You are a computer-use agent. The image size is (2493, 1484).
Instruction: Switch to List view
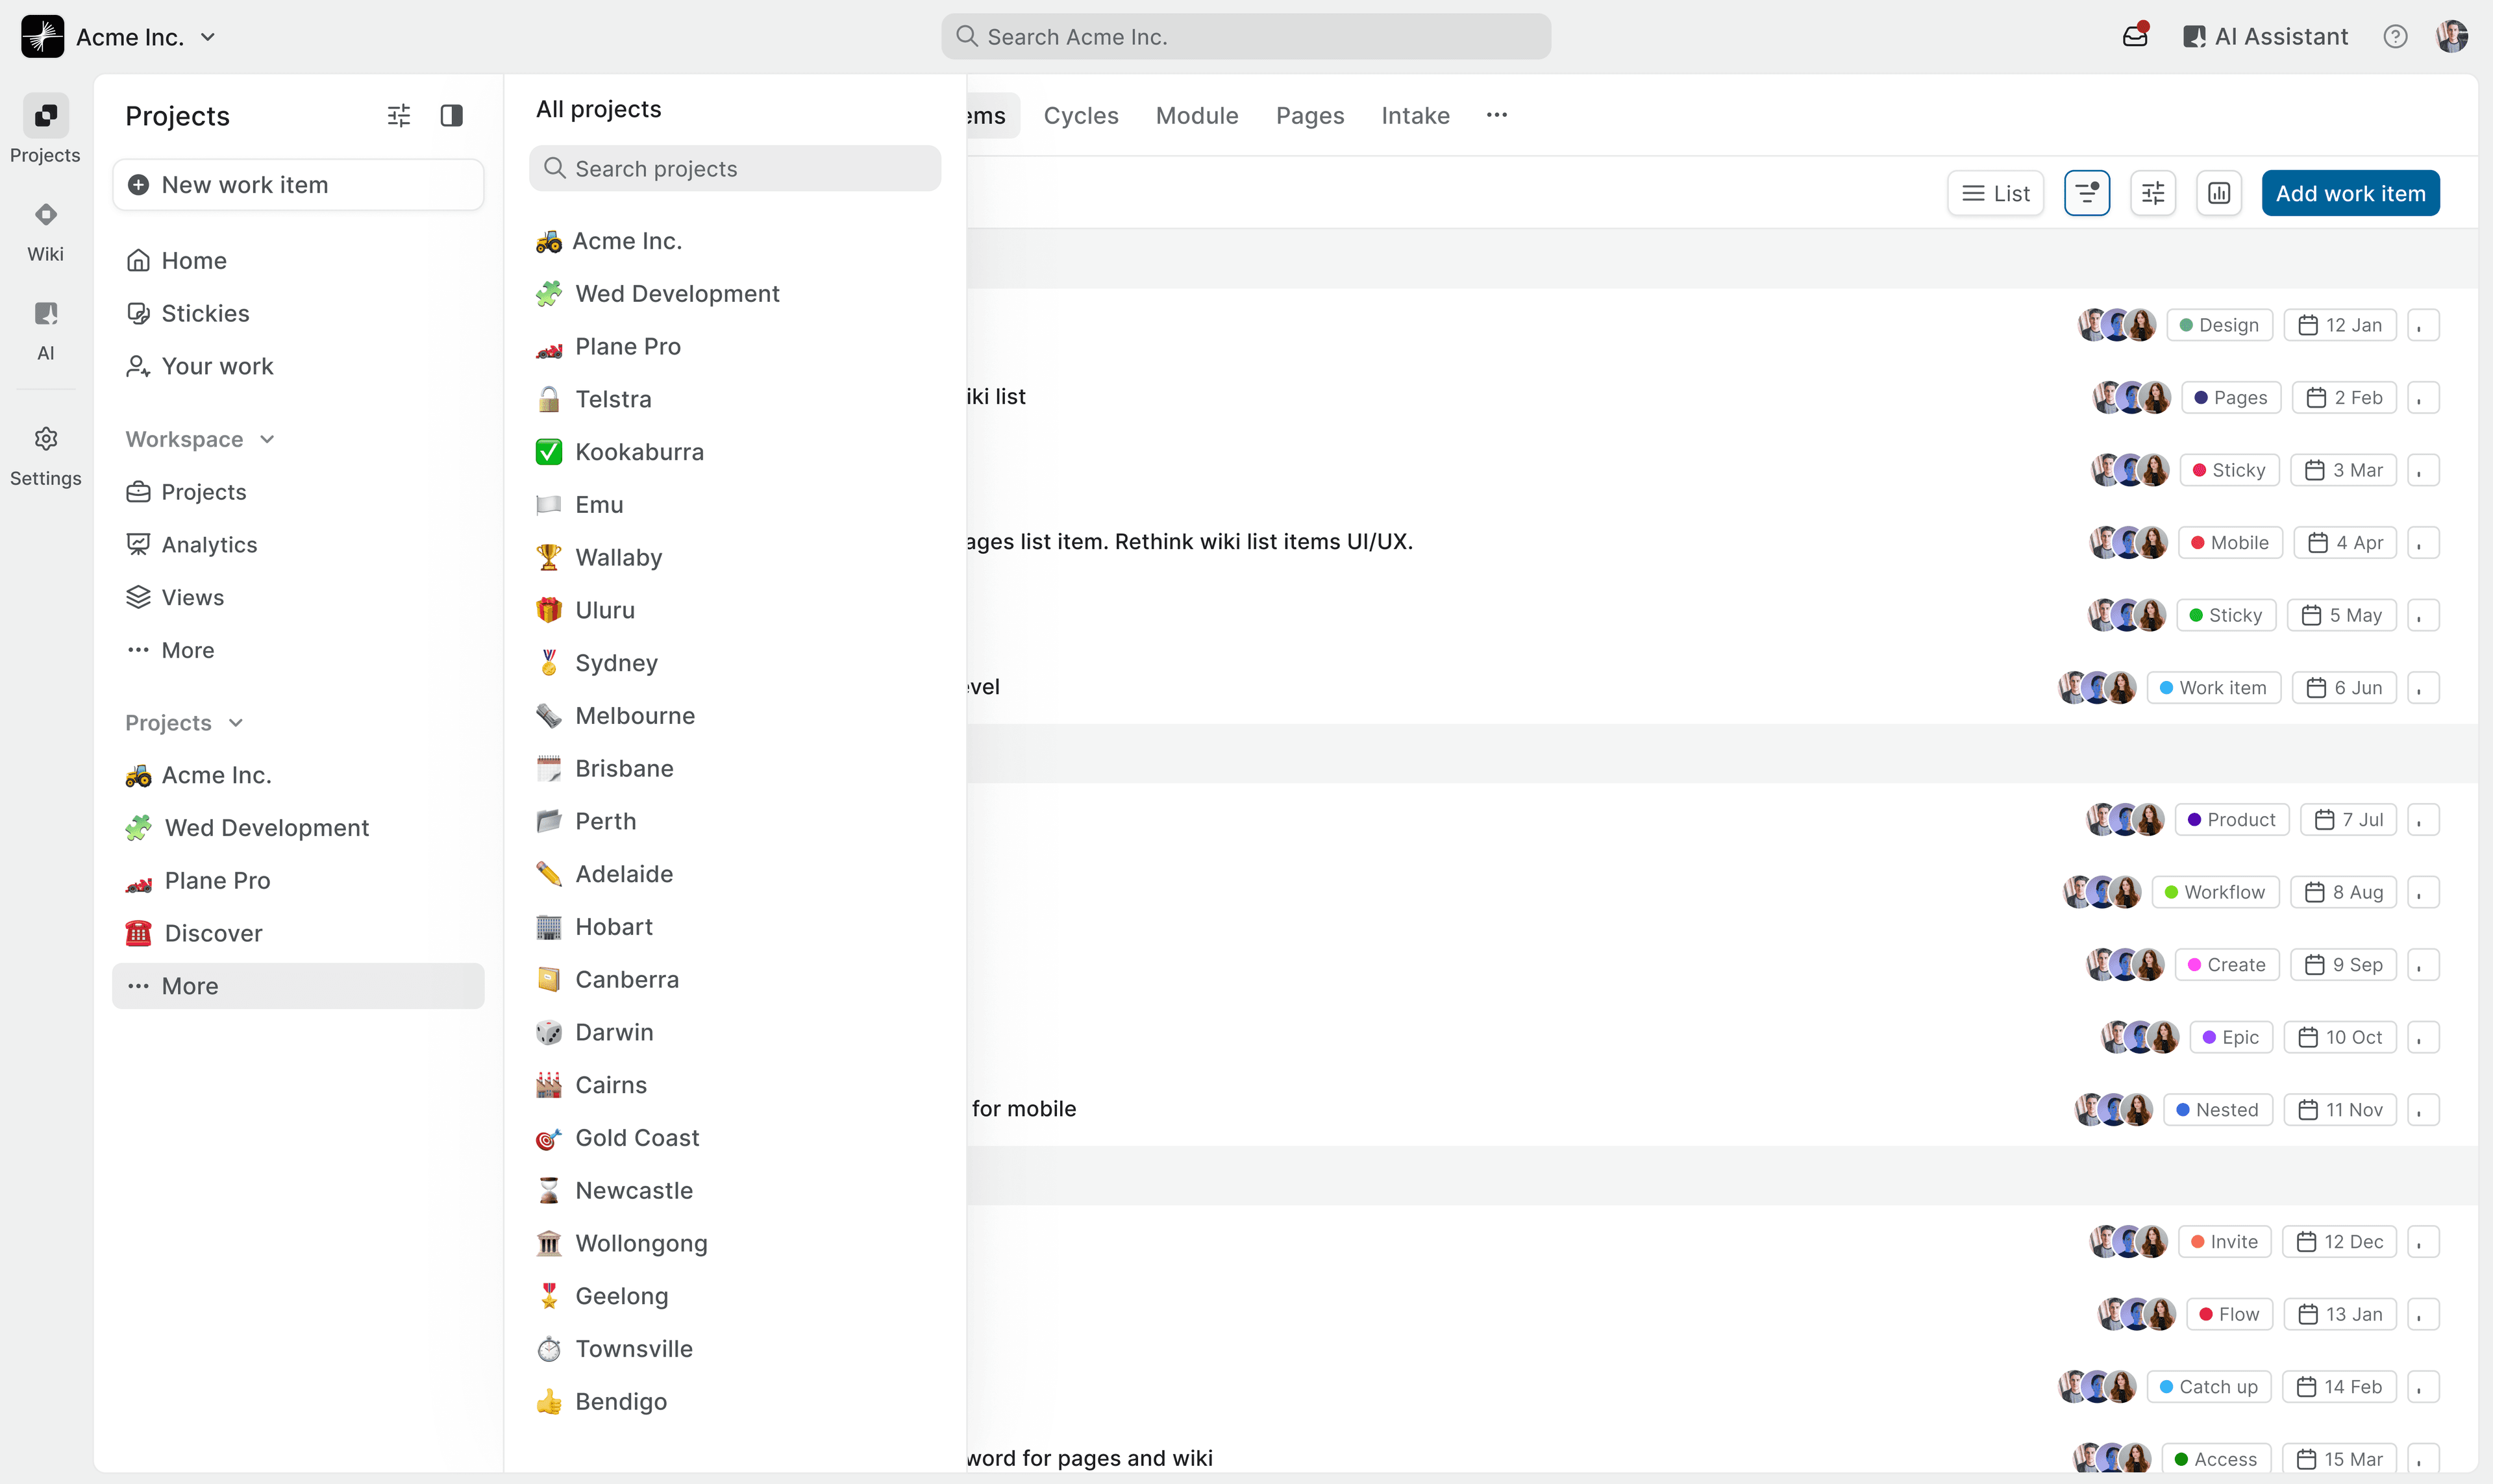pyautogui.click(x=1995, y=192)
